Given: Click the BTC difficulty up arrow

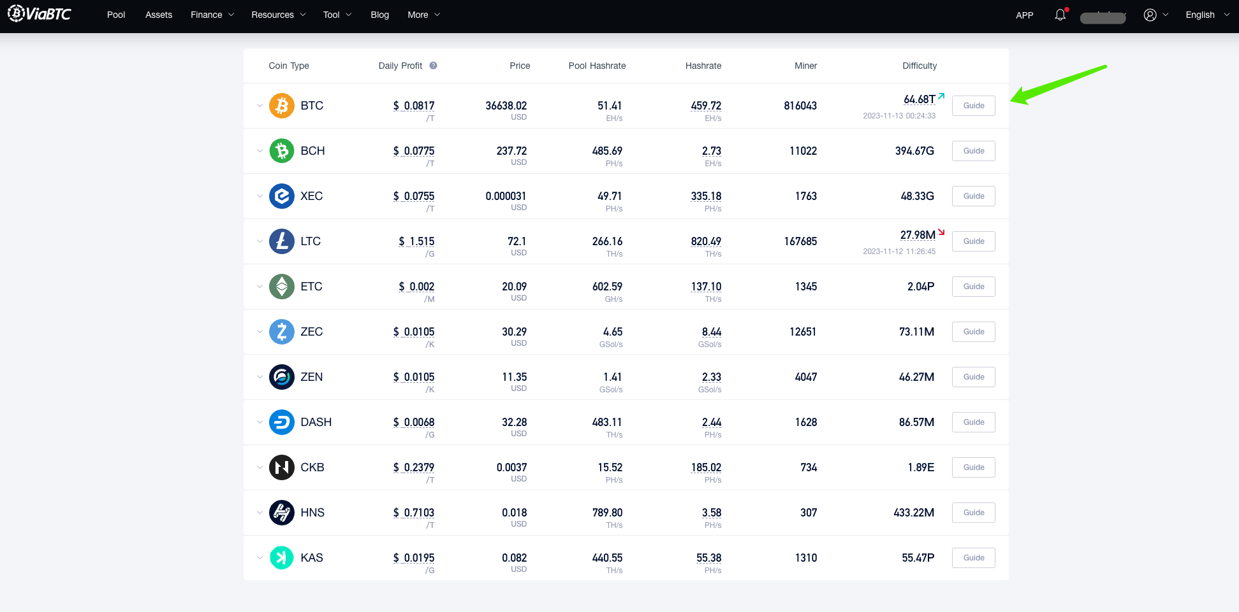Looking at the screenshot, I should tap(941, 96).
